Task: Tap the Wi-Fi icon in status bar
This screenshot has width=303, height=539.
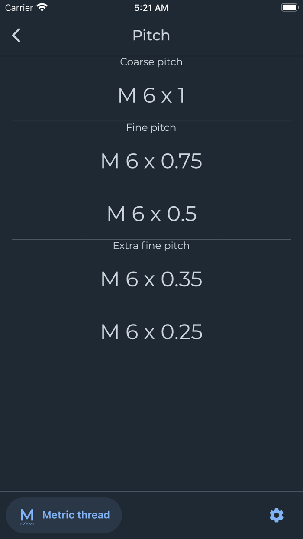Action: point(41,7)
